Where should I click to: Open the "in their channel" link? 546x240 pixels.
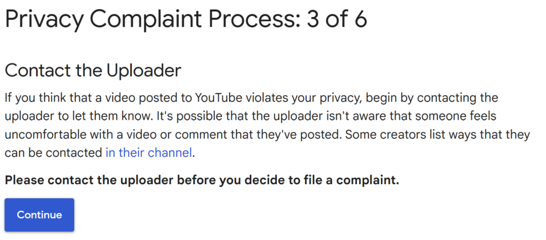[x=148, y=153]
